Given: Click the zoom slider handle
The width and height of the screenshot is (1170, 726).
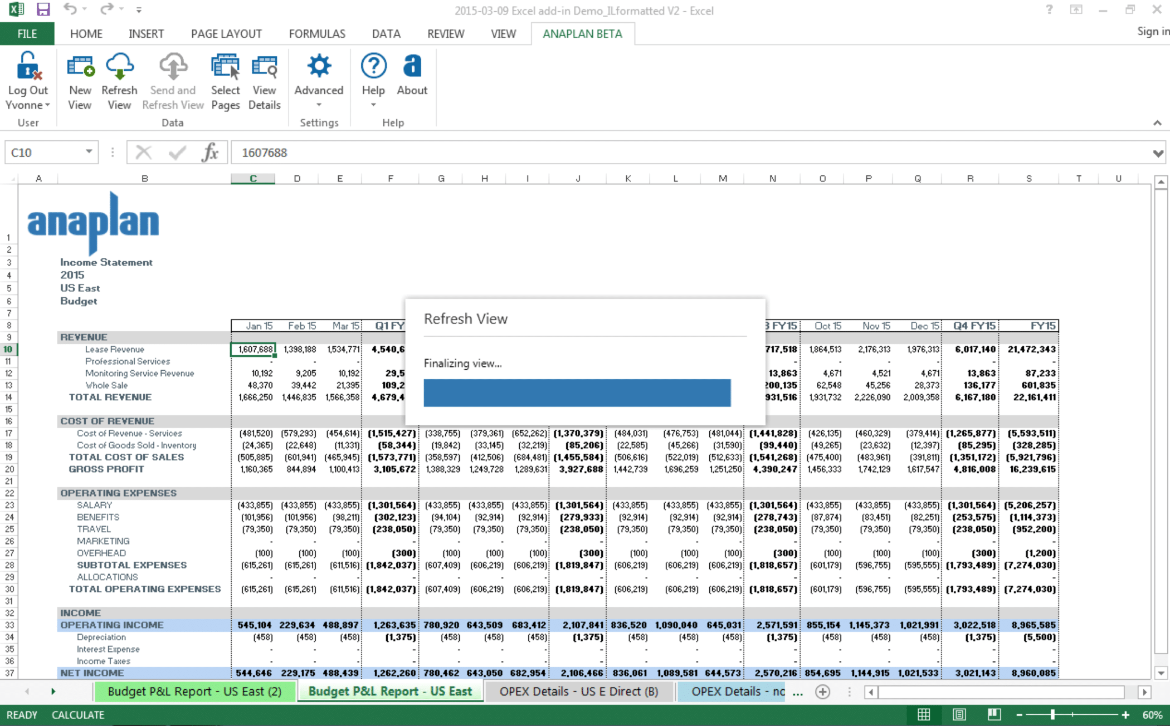Looking at the screenshot, I should tap(1052, 715).
